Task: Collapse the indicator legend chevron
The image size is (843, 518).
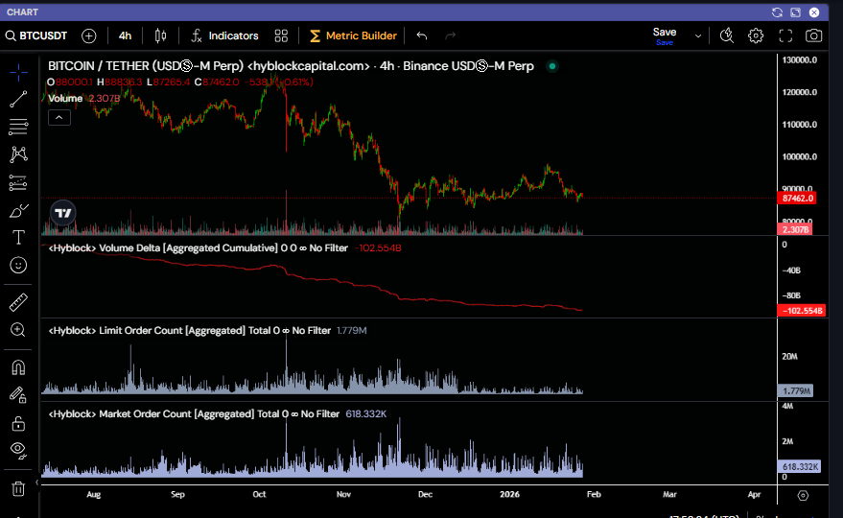Action: point(59,118)
